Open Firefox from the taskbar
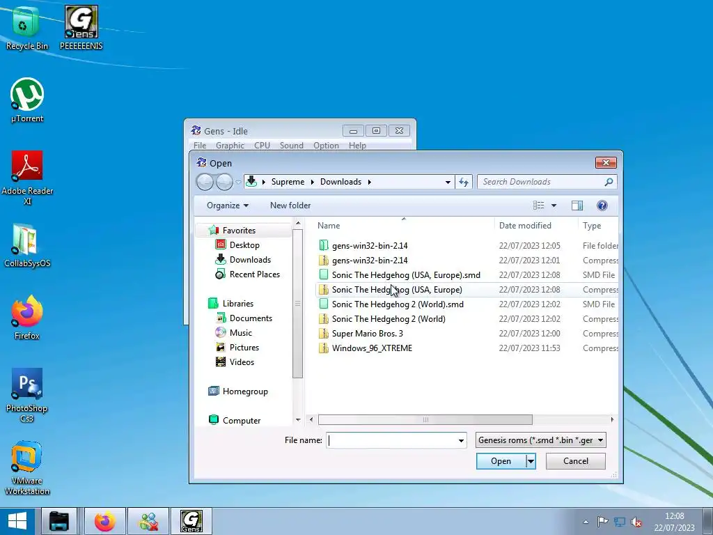713x535 pixels. 104,521
